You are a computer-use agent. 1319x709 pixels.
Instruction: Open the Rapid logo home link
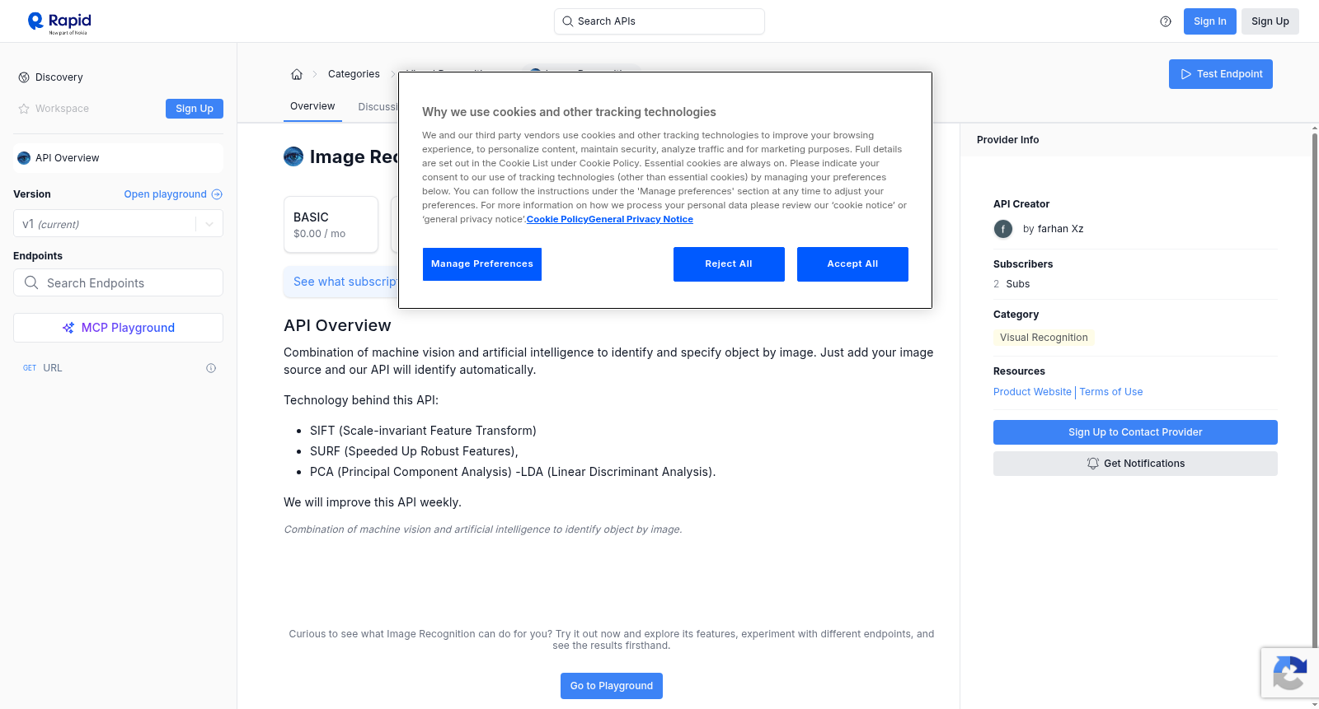(59, 22)
